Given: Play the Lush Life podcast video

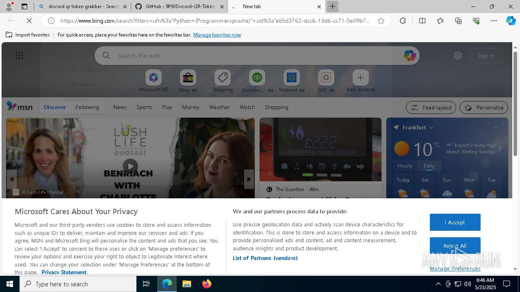Looking at the screenshot, I should 130,166.
